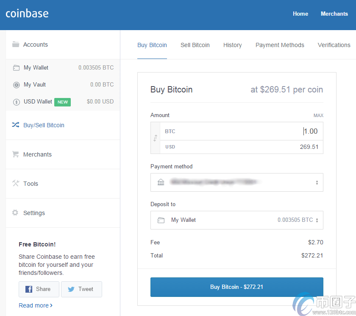Open My Wallet using the wallet icon
Viewport: 356px width, 316px height.
16,67
